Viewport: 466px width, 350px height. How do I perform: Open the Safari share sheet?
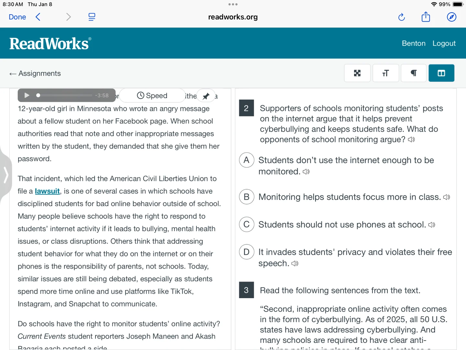[x=426, y=17]
